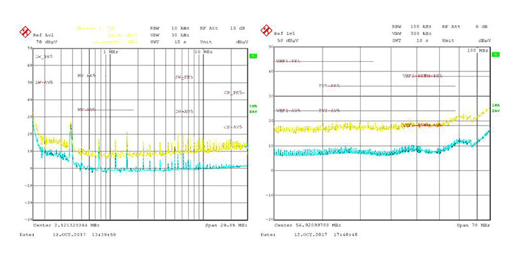510x255 pixels.
Task: Click the VHF1-PK5 limit line label
Action: pos(288,61)
